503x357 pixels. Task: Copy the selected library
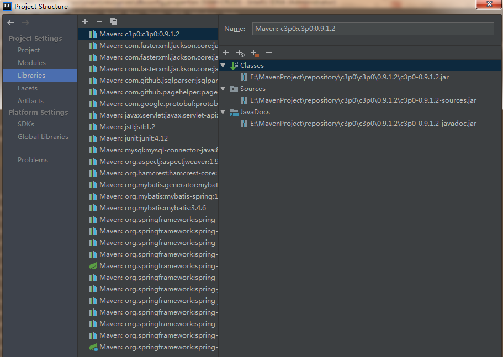coord(114,22)
